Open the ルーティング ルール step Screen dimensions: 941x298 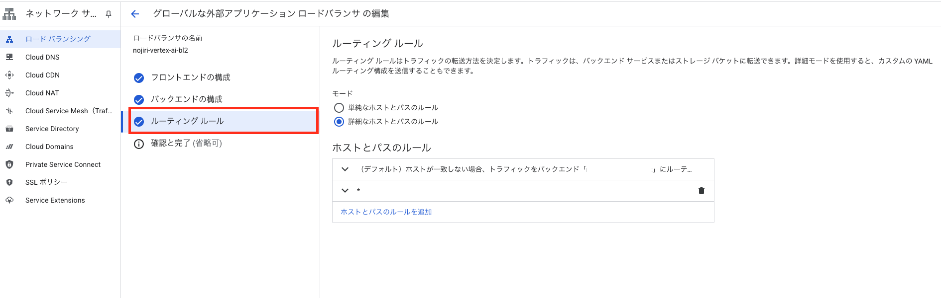click(x=187, y=121)
